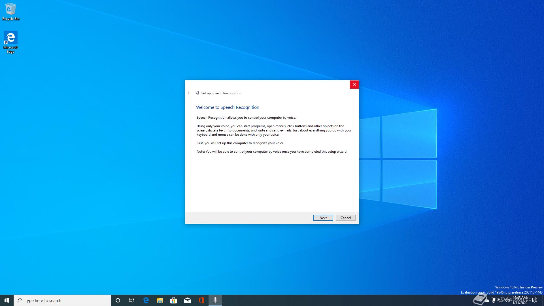Viewport: 544px width, 306px height.
Task: Click the microphone tray icon
Action: click(494, 300)
